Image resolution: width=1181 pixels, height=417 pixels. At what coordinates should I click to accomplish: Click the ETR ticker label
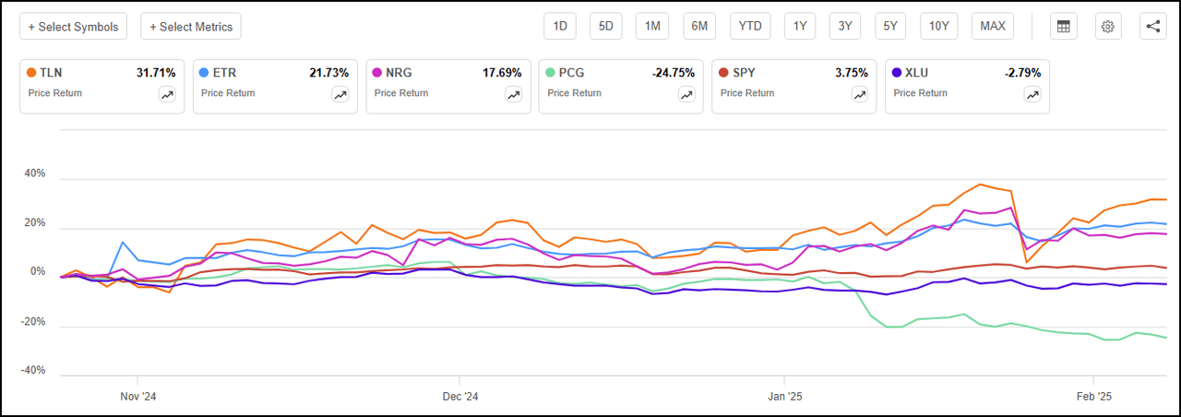(224, 73)
